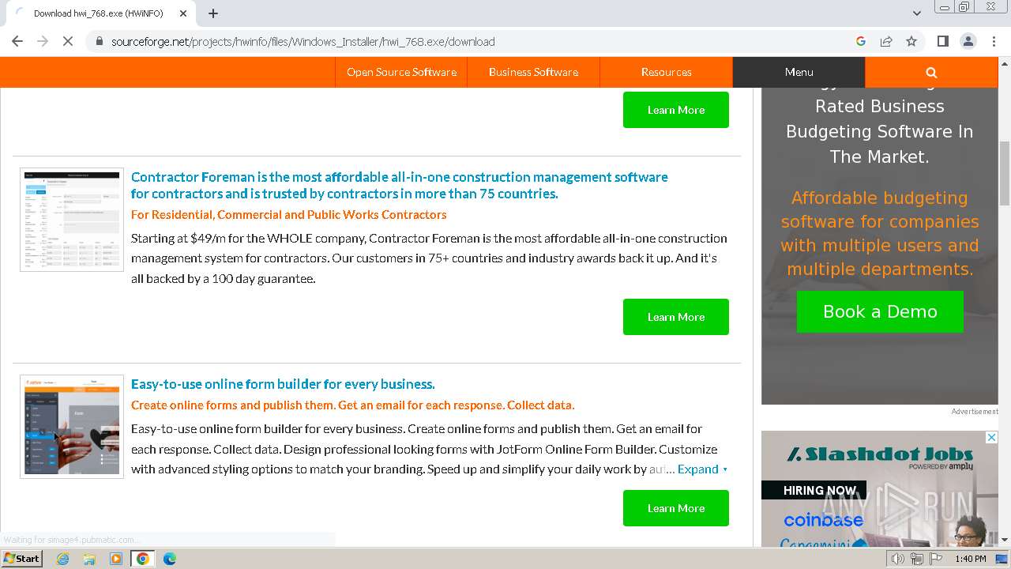Click topmost Learn More button
The width and height of the screenshot is (1011, 569).
[x=676, y=110]
